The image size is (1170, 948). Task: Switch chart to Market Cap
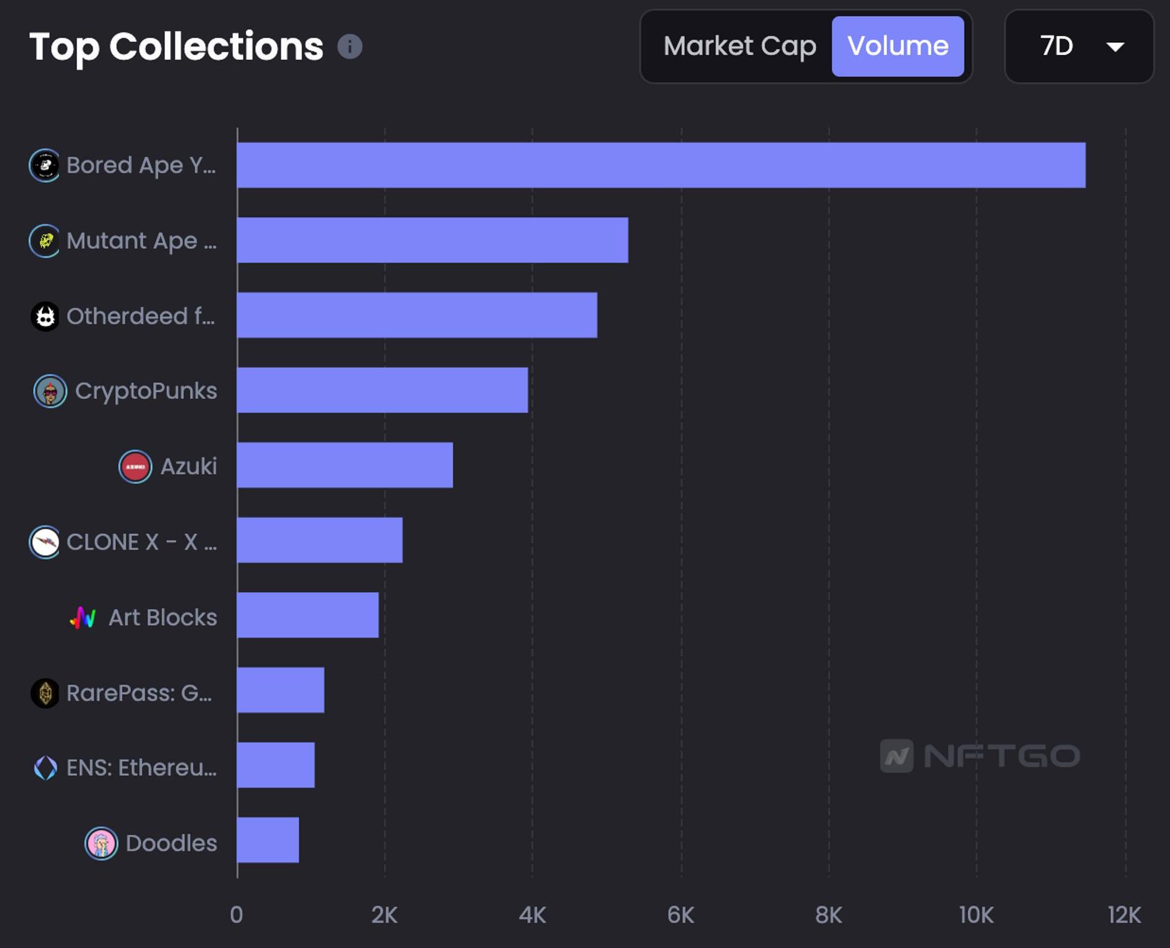tap(739, 46)
